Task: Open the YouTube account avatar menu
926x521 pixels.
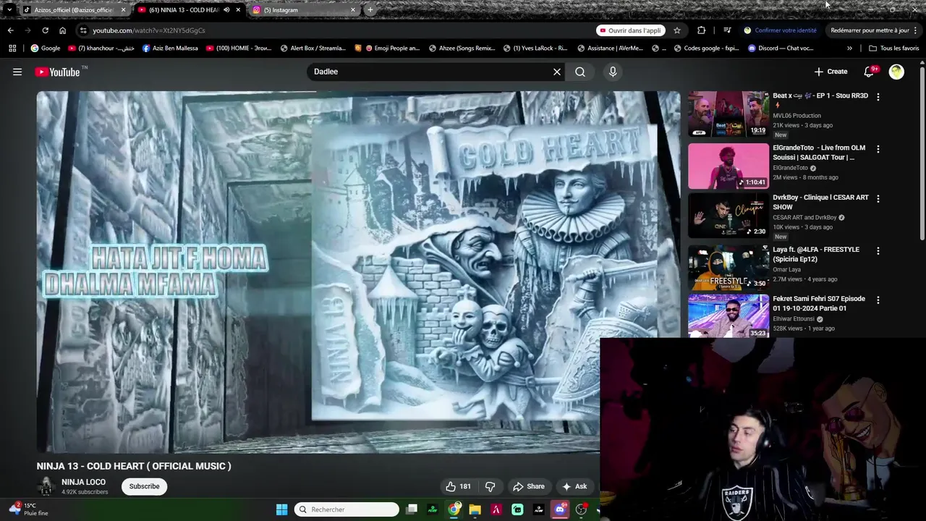Action: (896, 72)
